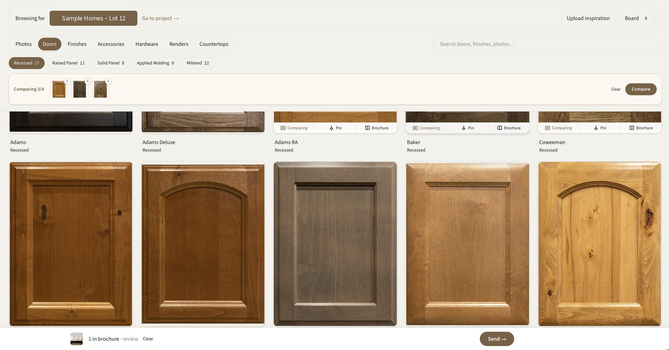Add Coweeman door to brochure
This screenshot has height=350, width=669.
point(641,128)
